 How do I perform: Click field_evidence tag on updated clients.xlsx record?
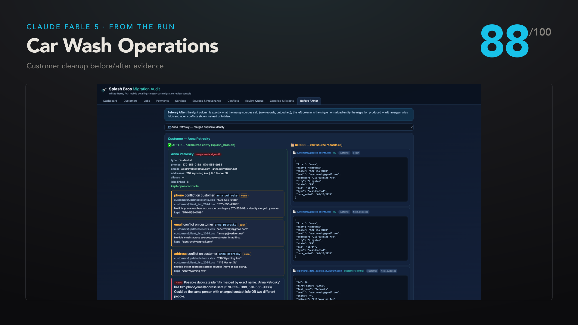(361, 212)
